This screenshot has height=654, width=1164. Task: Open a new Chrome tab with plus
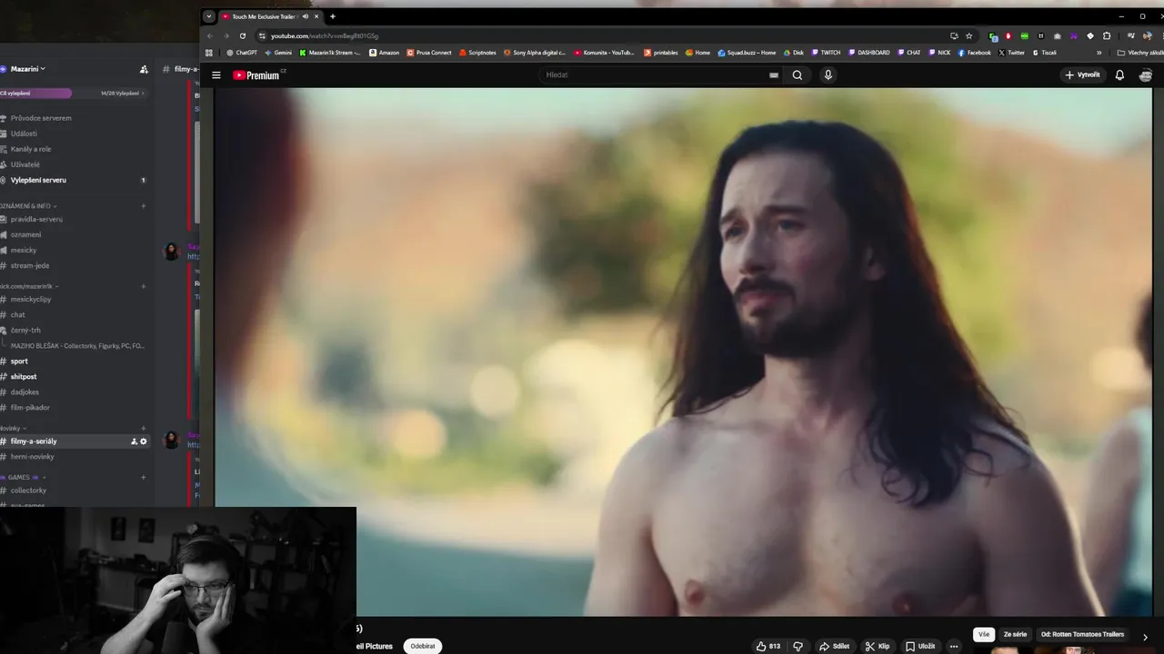pos(333,16)
